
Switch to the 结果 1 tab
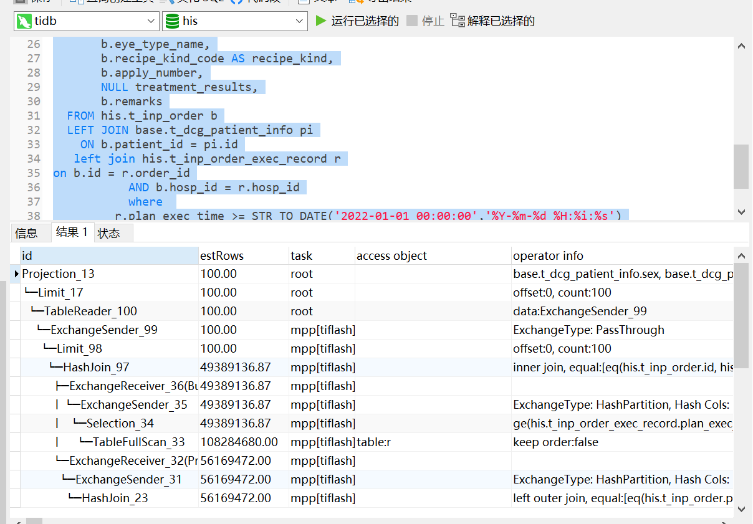click(72, 232)
